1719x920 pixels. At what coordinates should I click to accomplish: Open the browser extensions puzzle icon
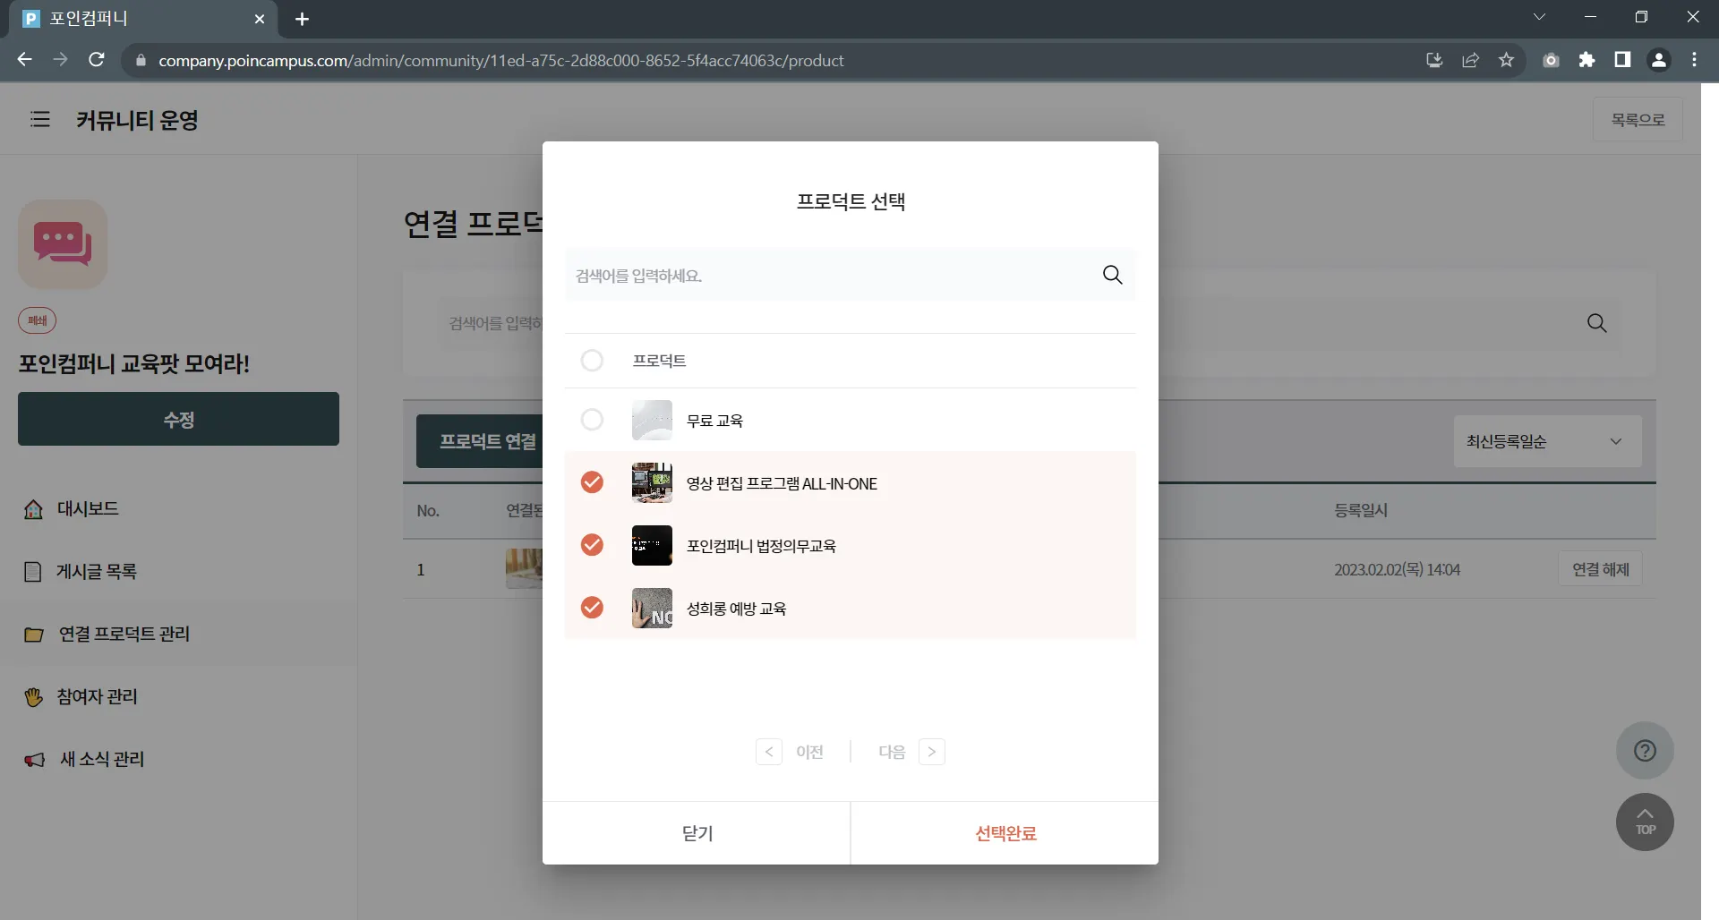pyautogui.click(x=1586, y=60)
